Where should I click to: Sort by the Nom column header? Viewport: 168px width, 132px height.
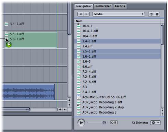[x=118, y=21]
